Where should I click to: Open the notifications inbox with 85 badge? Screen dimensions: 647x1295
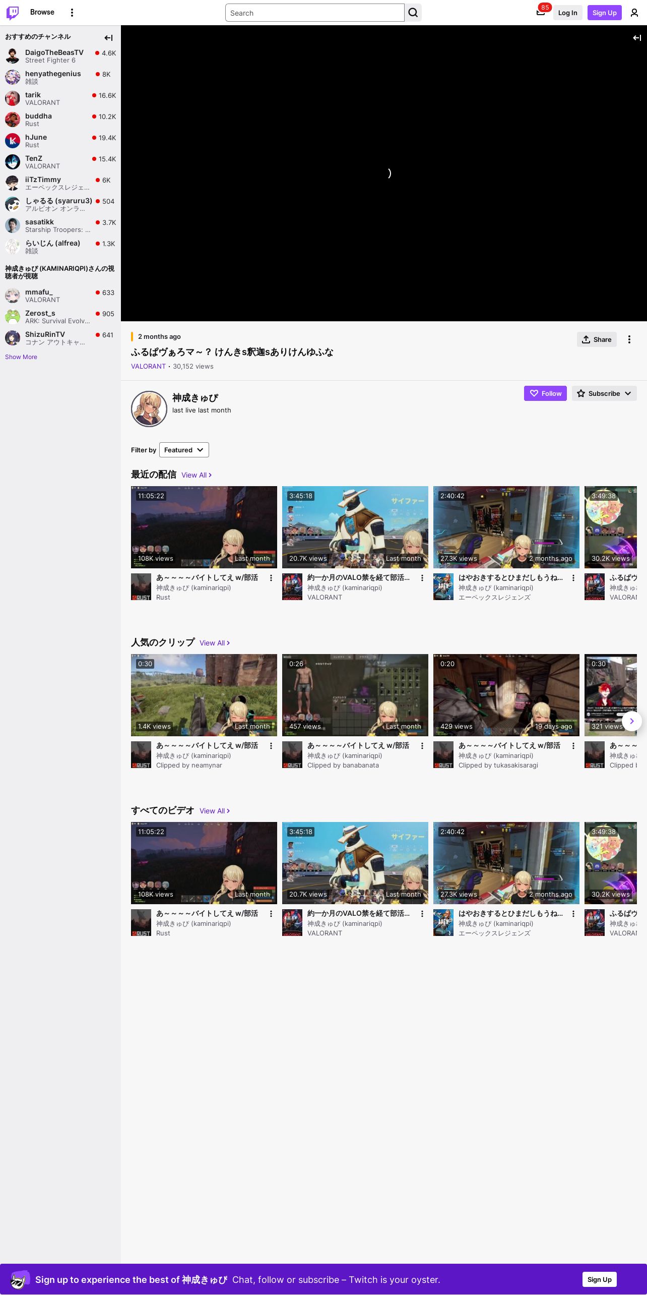click(x=541, y=13)
